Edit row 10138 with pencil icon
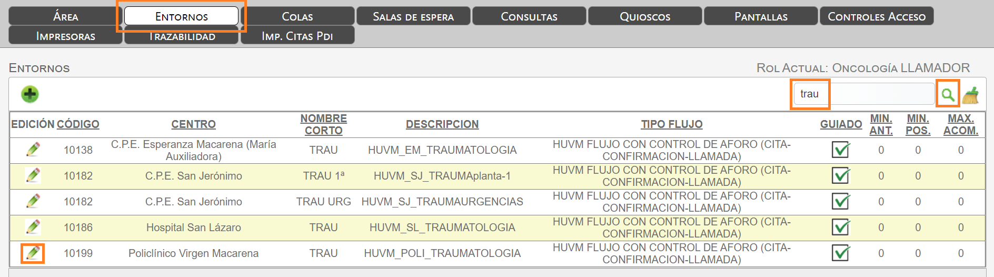This screenshot has width=994, height=277. point(33,150)
